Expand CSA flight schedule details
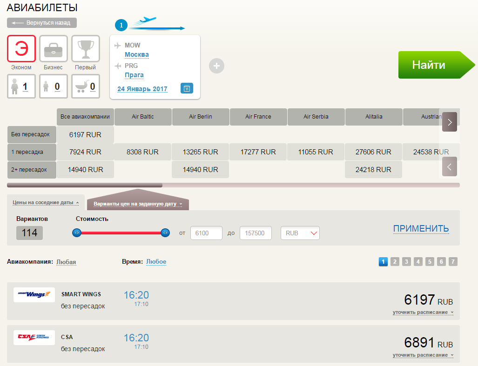This screenshot has height=366, width=478. tap(423, 355)
